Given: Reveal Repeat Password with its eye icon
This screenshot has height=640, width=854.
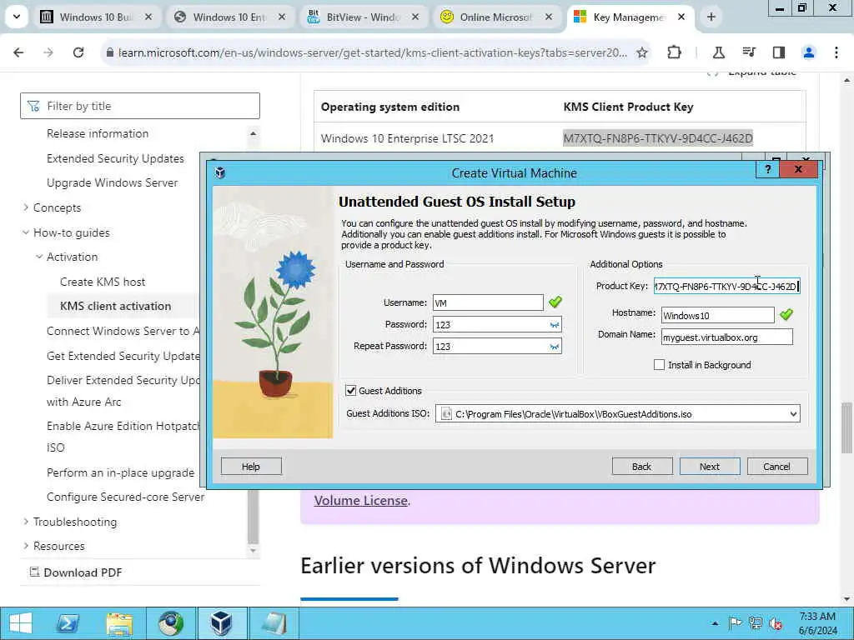Looking at the screenshot, I should 555,347.
